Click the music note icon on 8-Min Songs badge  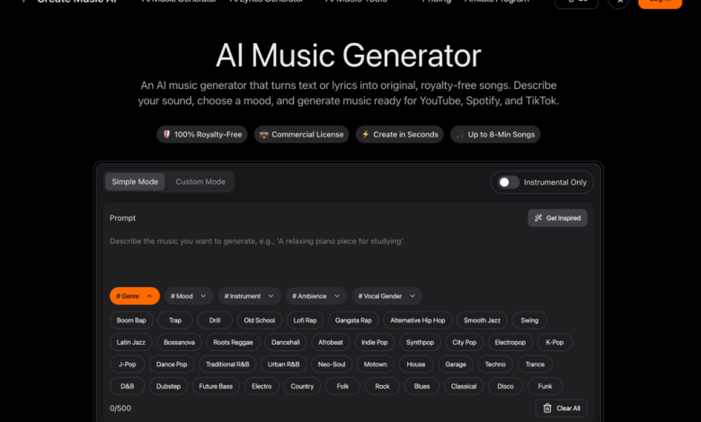click(460, 135)
